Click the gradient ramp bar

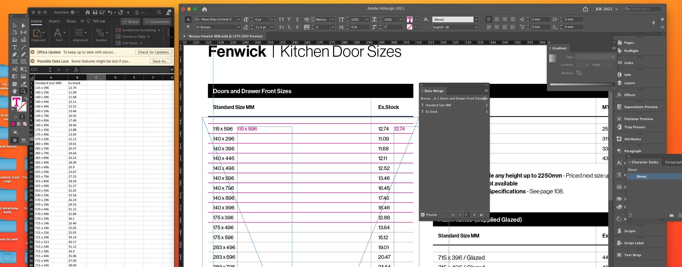[582, 84]
